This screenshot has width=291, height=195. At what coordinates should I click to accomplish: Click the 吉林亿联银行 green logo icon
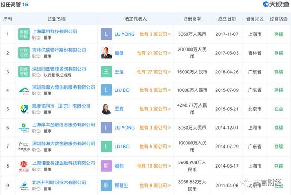[24, 53]
